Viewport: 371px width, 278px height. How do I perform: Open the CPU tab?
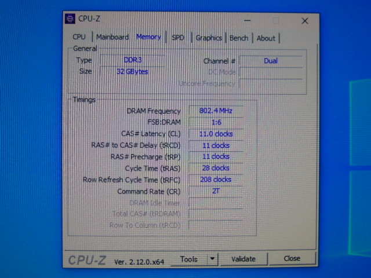79,37
